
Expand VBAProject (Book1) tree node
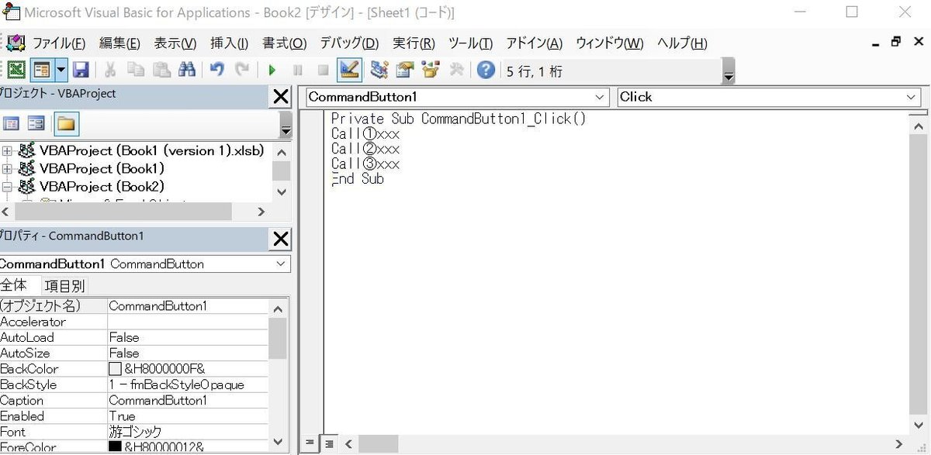8,168
